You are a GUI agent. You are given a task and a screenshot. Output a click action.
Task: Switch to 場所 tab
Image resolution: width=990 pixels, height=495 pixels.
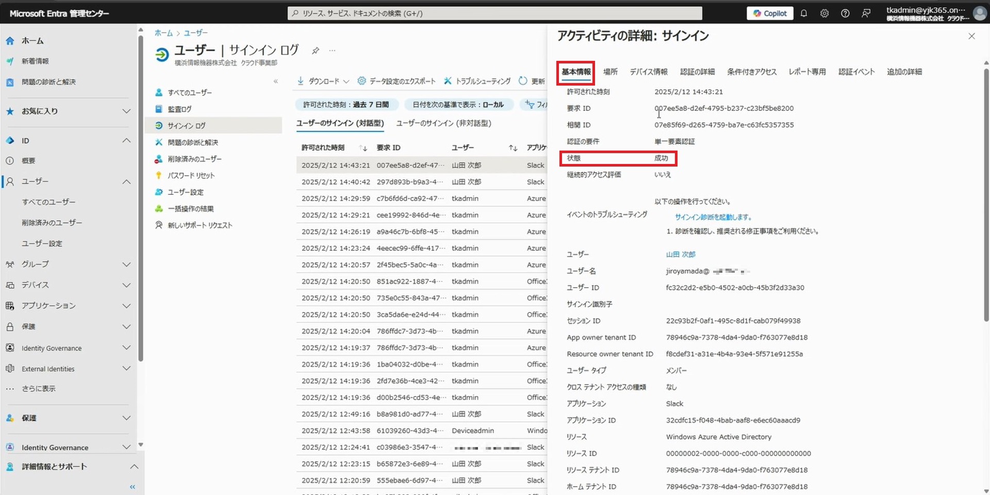pos(610,72)
